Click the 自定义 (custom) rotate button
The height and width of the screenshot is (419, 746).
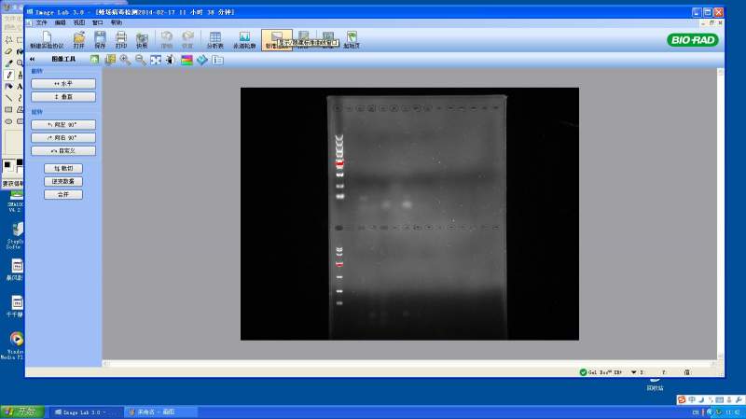click(x=63, y=150)
